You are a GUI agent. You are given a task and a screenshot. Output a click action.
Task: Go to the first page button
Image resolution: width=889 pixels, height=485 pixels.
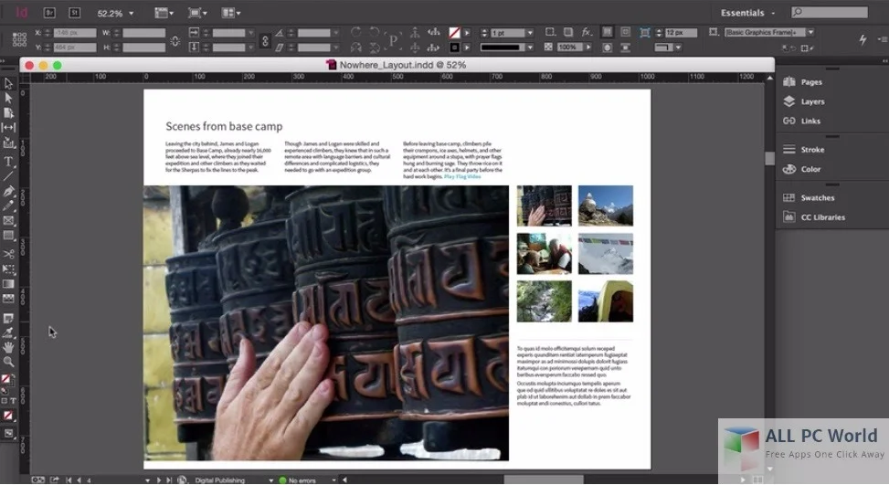tap(69, 480)
